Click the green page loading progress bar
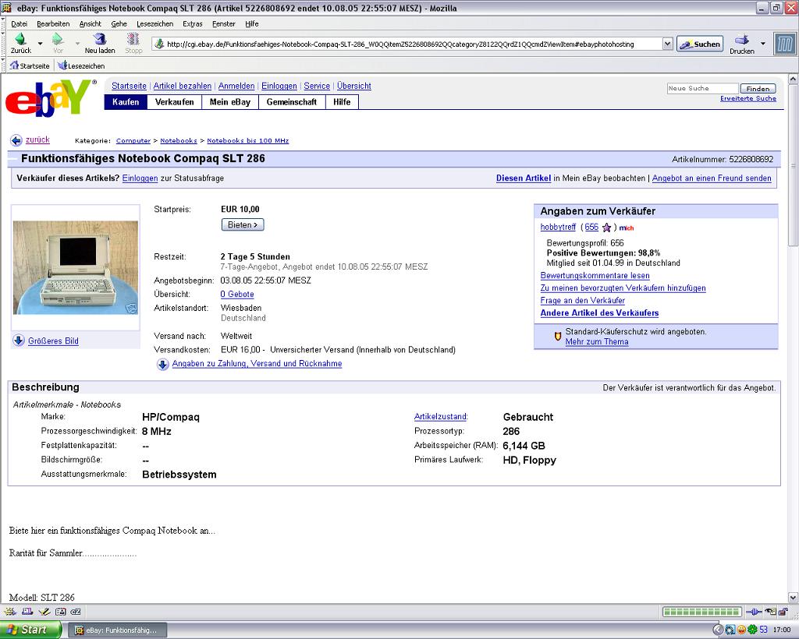 pyautogui.click(x=701, y=612)
